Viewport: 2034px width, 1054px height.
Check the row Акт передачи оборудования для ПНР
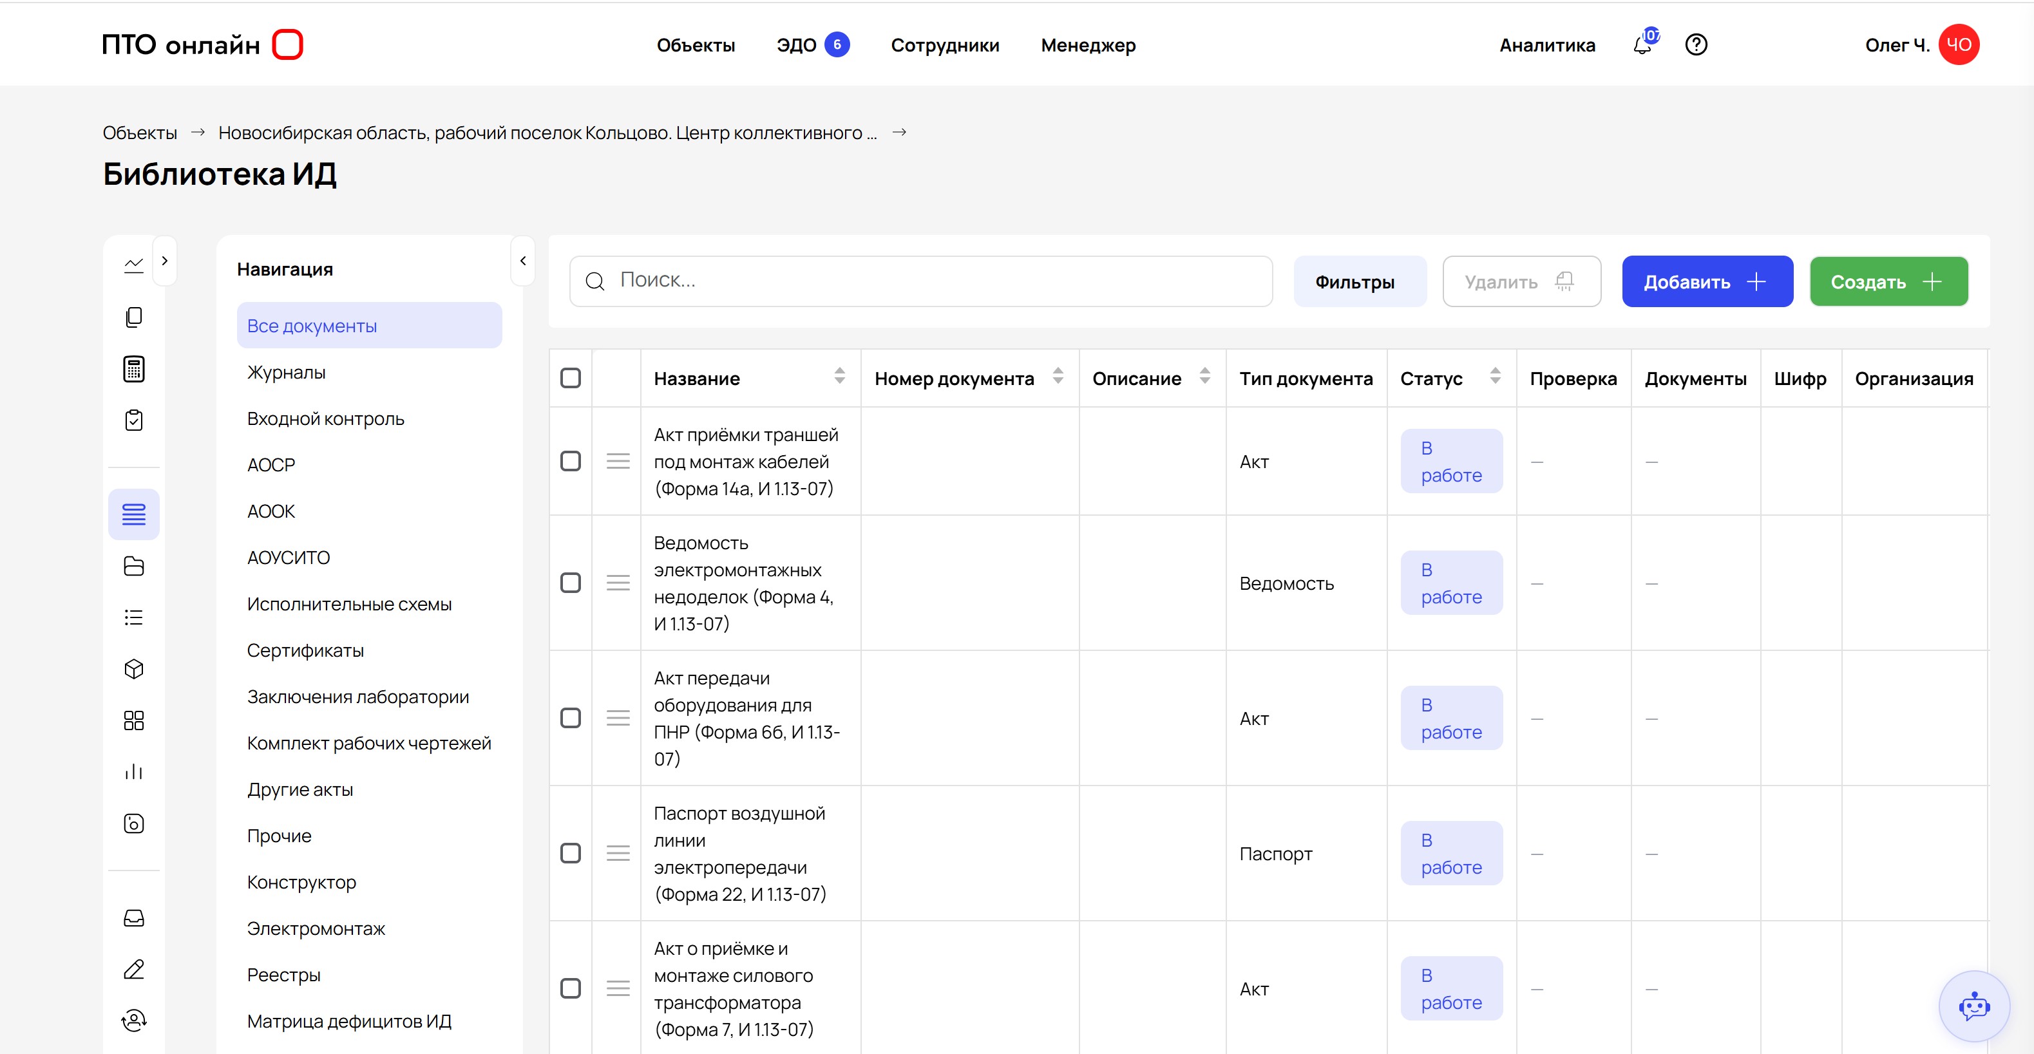pos(570,718)
